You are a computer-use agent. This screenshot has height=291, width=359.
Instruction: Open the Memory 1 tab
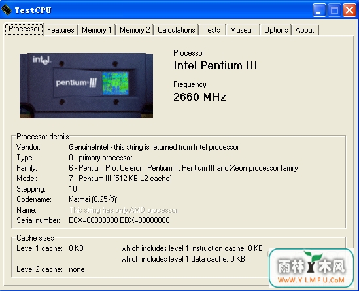tap(96, 30)
